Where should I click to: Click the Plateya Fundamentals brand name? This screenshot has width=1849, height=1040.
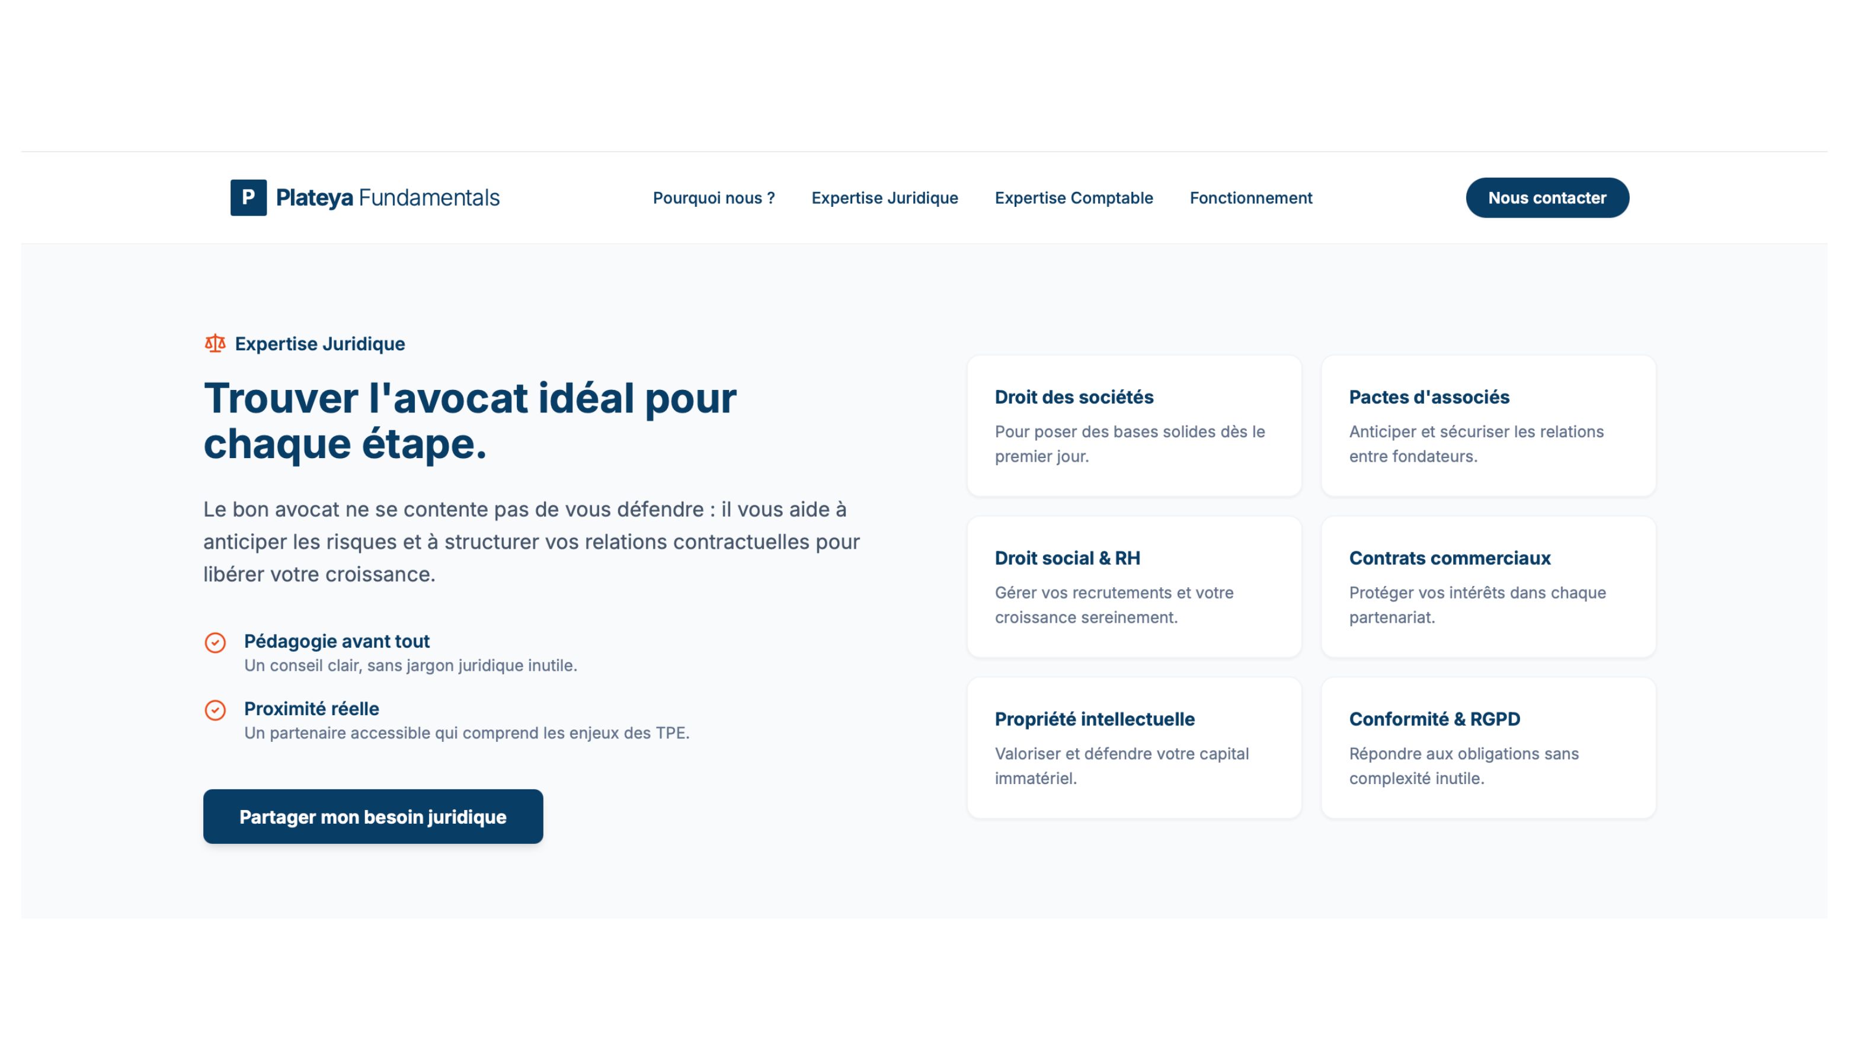point(388,197)
